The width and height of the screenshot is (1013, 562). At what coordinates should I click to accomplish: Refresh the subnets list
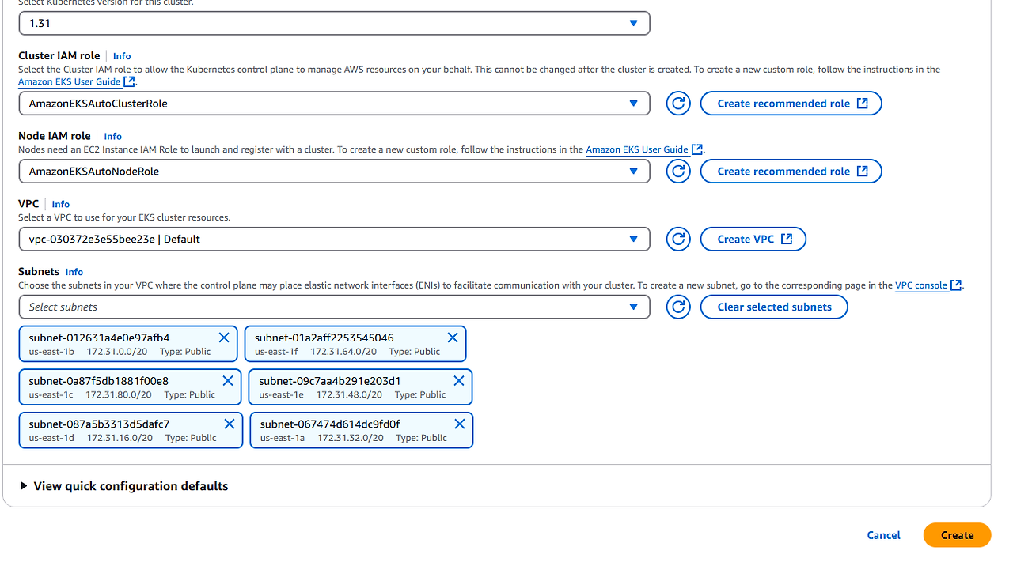(x=678, y=307)
